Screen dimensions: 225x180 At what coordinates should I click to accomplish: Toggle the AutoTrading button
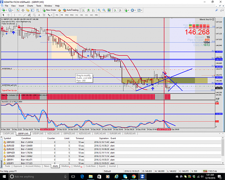tap(71, 10)
